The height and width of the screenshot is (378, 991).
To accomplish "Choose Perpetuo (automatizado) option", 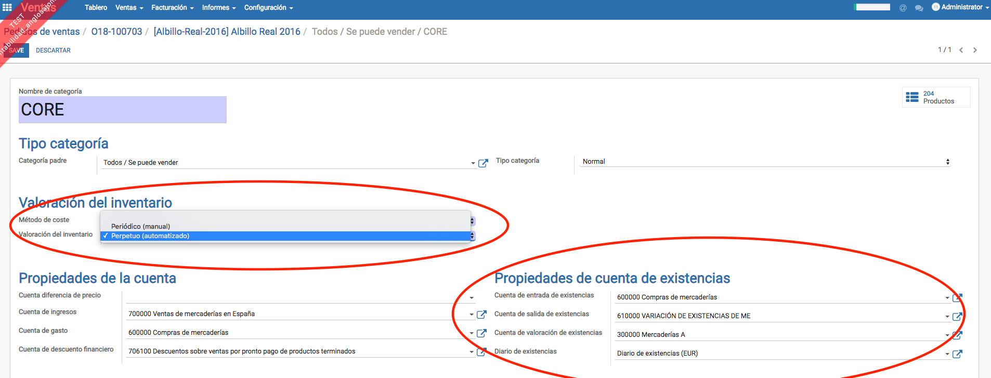I will coord(150,236).
